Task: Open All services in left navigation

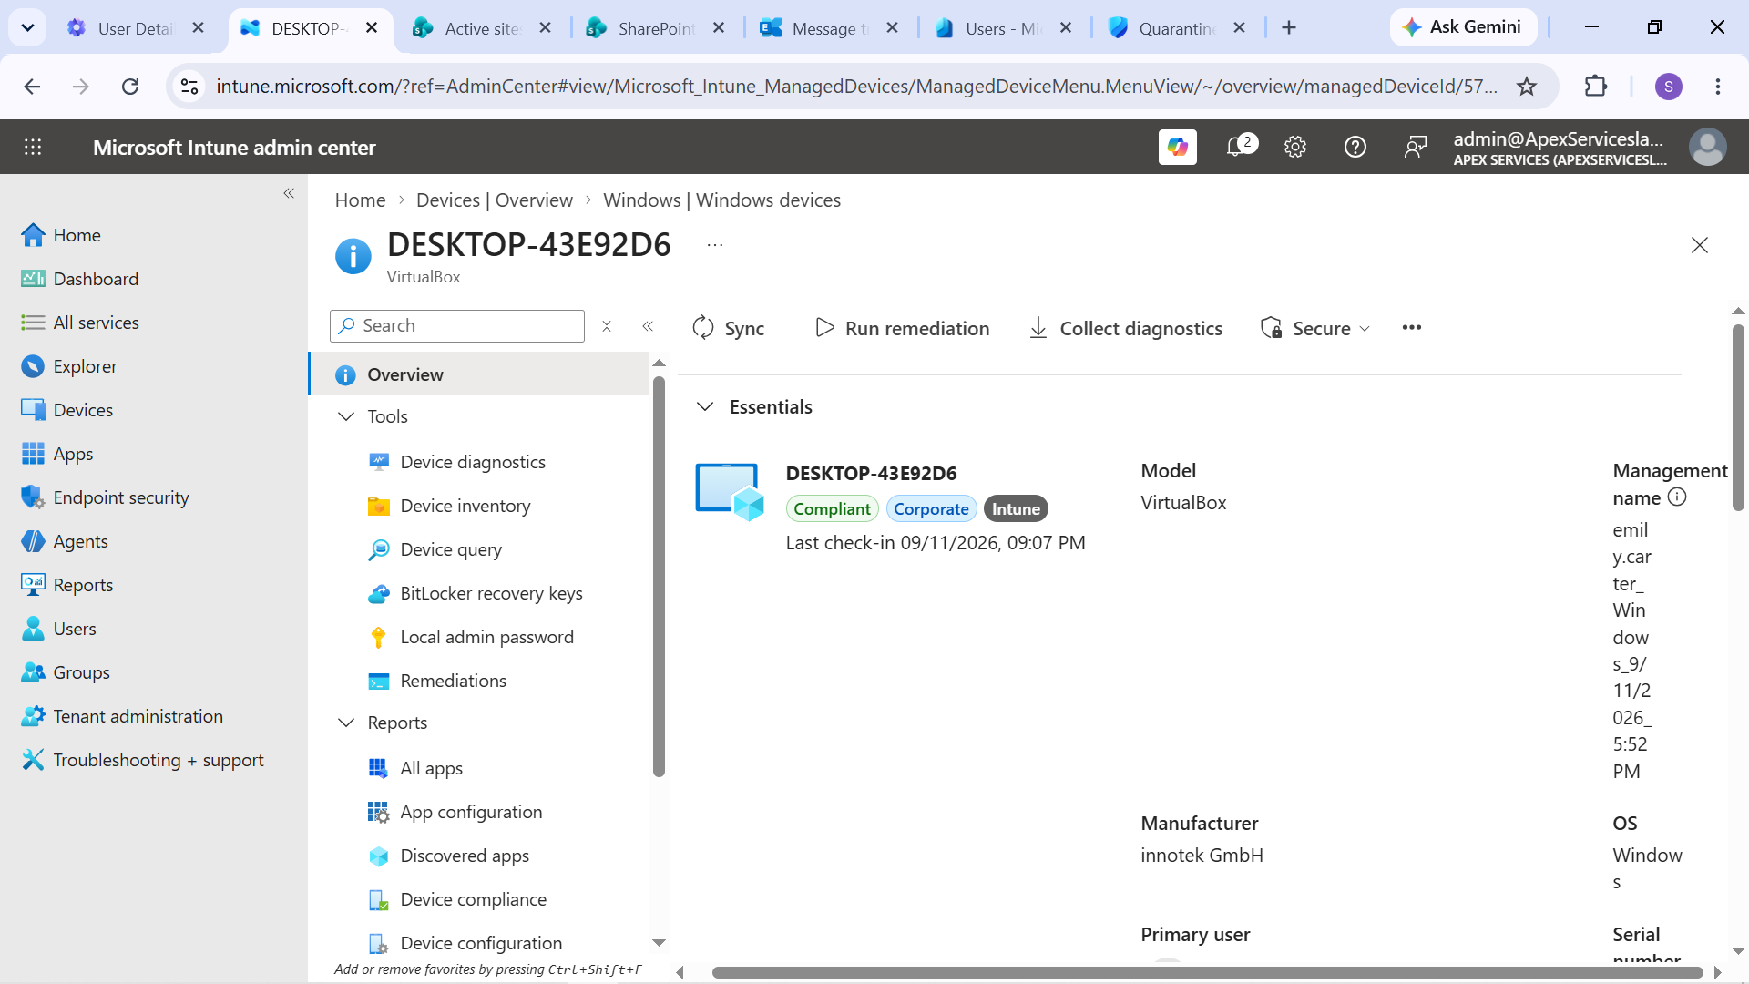Action: tap(96, 323)
